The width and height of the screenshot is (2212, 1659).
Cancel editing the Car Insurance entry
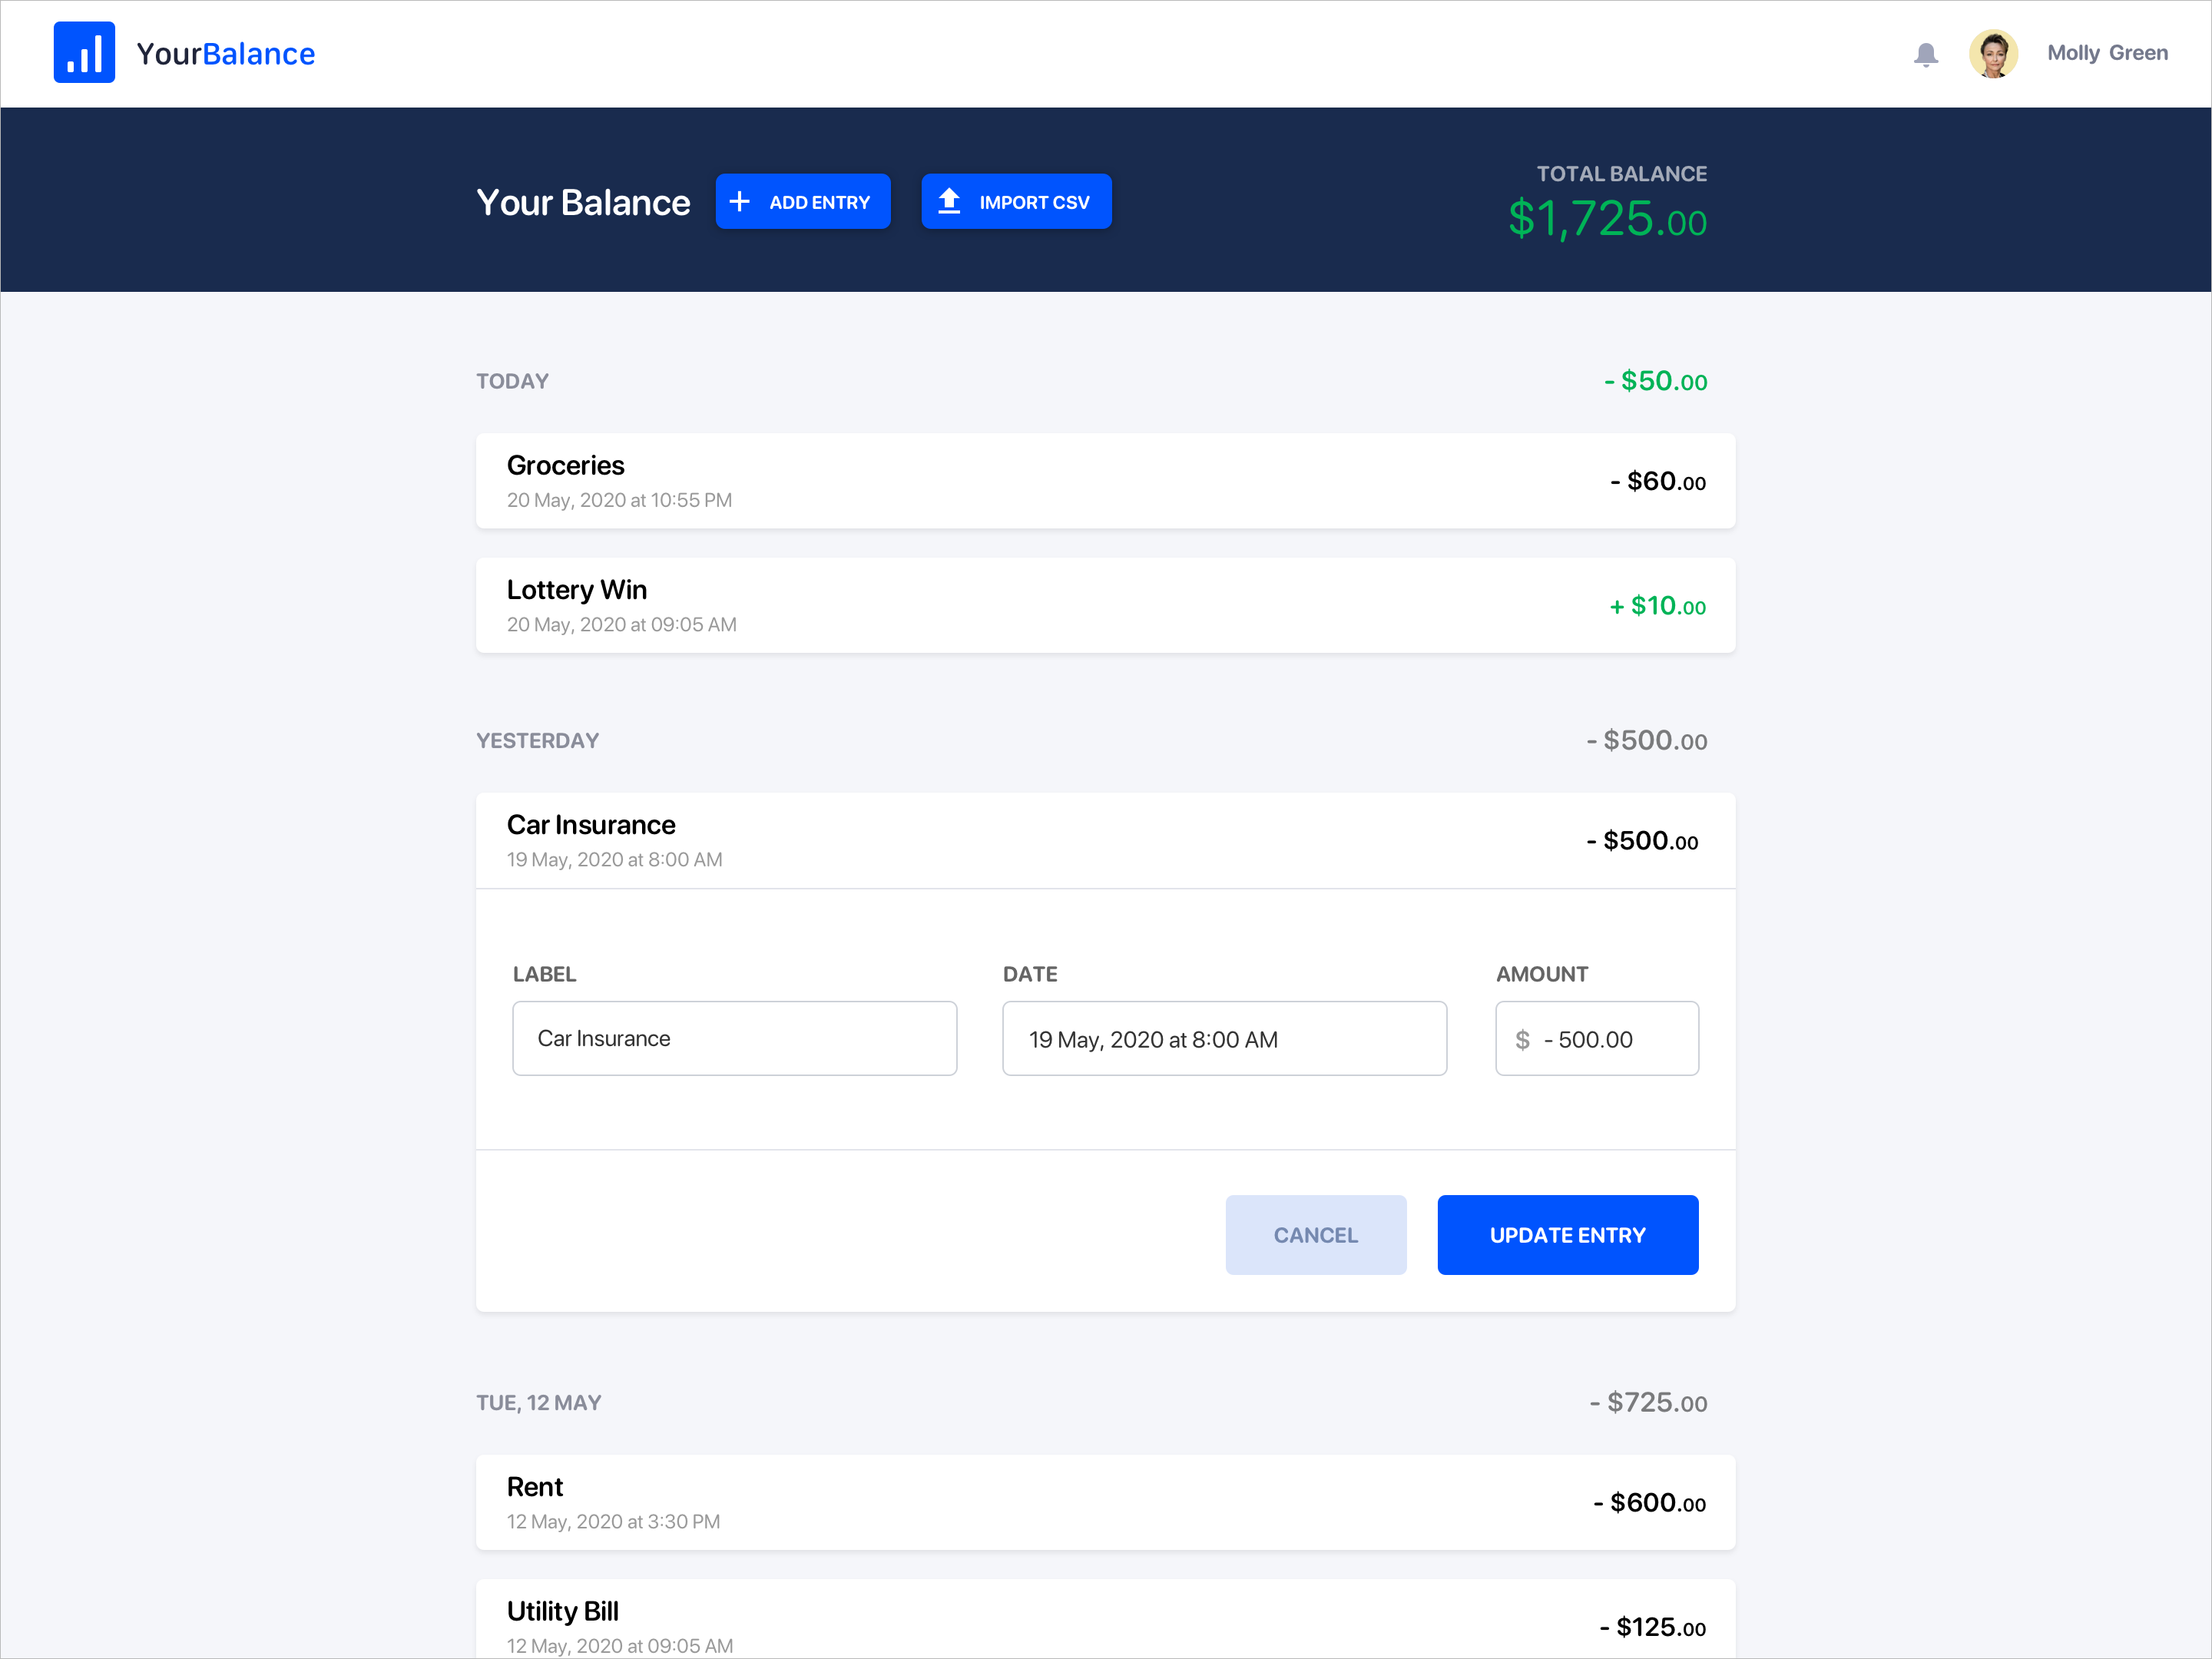coord(1315,1235)
